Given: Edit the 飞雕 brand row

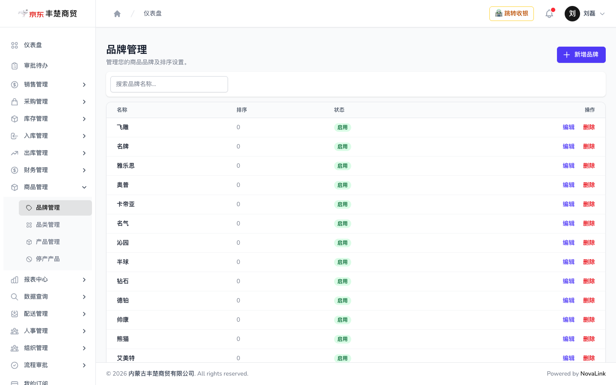Looking at the screenshot, I should (569, 127).
